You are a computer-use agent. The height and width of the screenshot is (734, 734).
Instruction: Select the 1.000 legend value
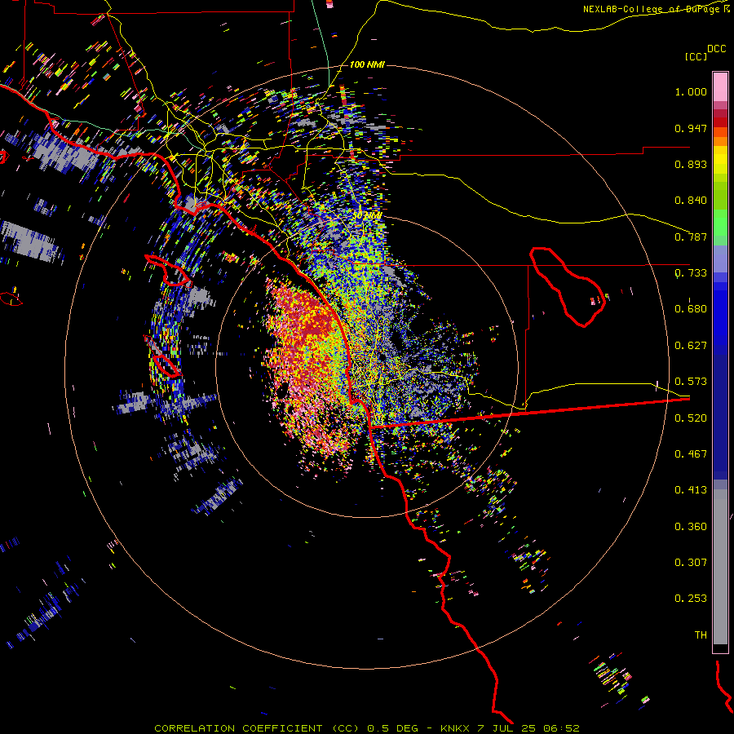[x=691, y=91]
